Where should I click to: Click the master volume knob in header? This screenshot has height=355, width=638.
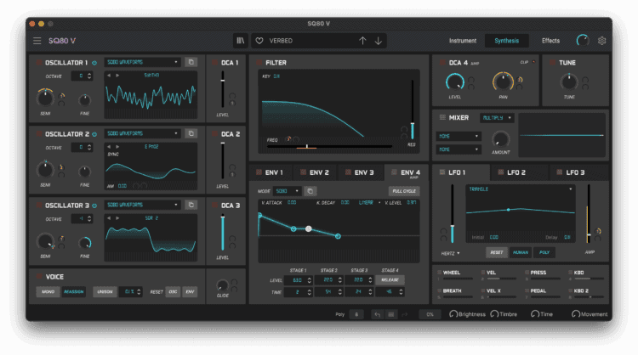583,41
